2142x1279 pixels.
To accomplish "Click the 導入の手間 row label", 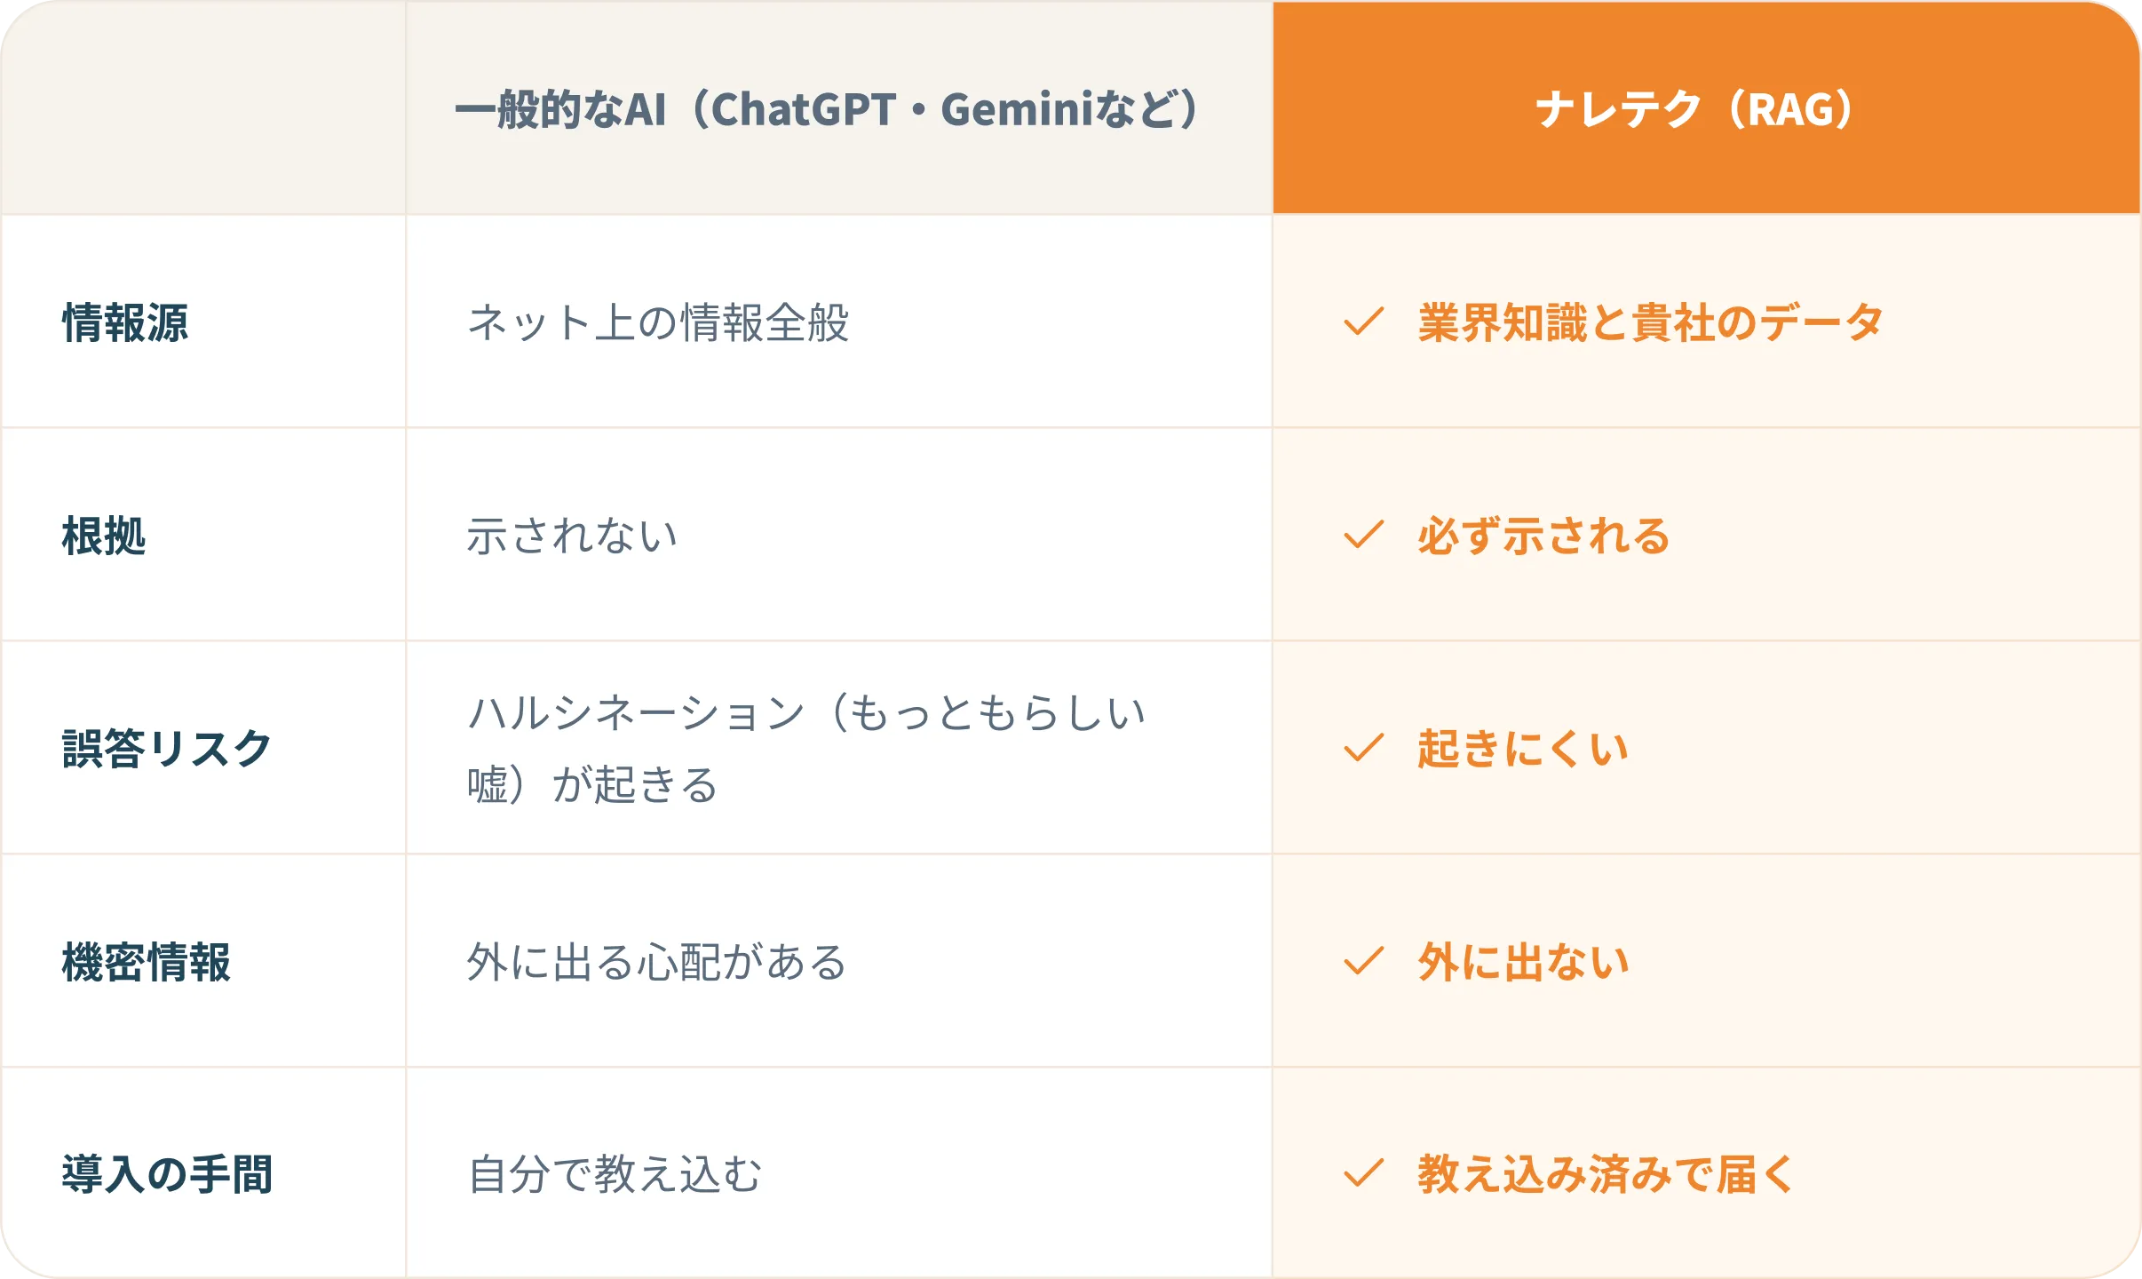I will coord(167,1174).
